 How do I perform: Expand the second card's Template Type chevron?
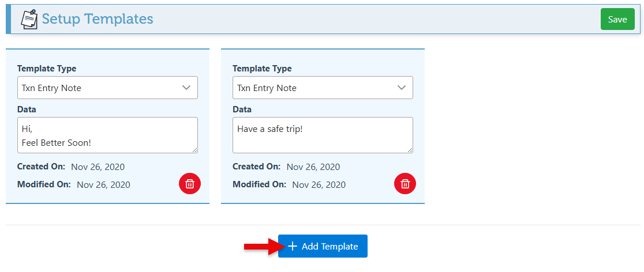coord(402,88)
